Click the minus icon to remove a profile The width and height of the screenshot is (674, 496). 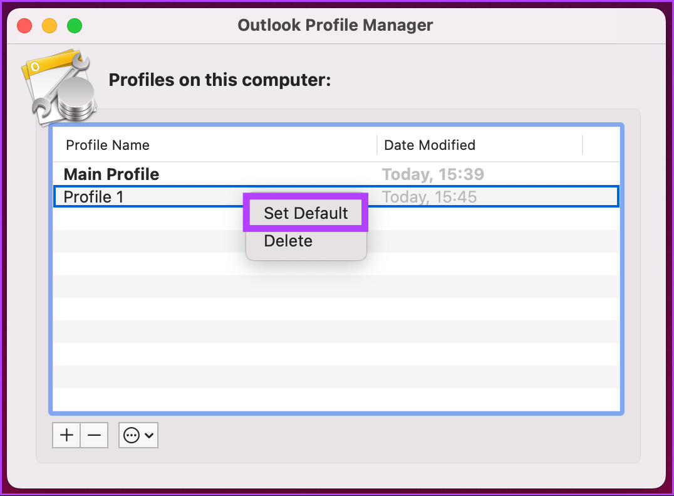click(x=94, y=435)
